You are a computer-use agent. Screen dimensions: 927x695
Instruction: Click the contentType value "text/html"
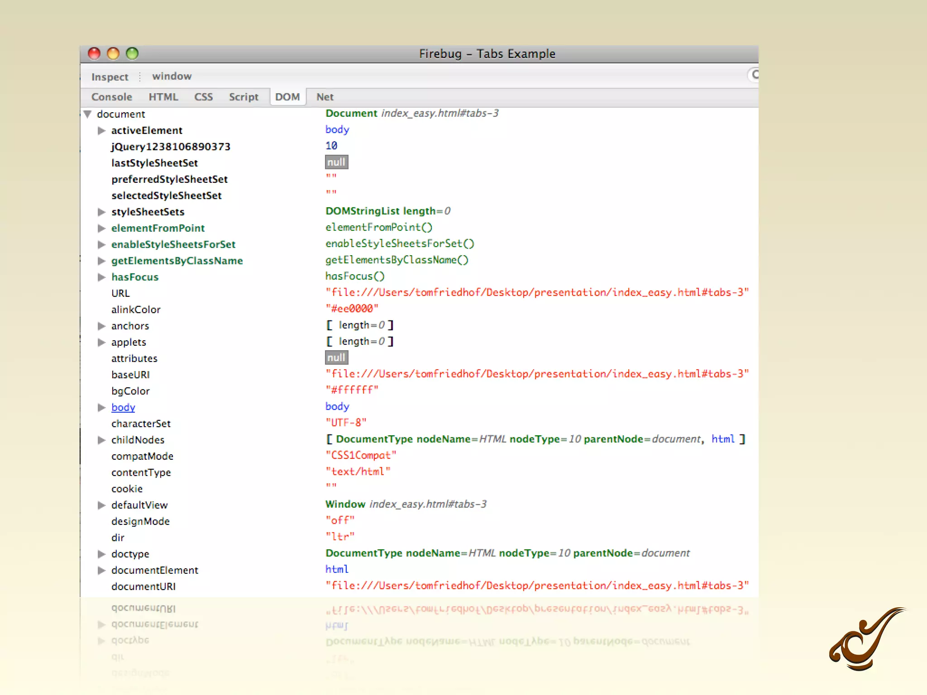point(358,471)
